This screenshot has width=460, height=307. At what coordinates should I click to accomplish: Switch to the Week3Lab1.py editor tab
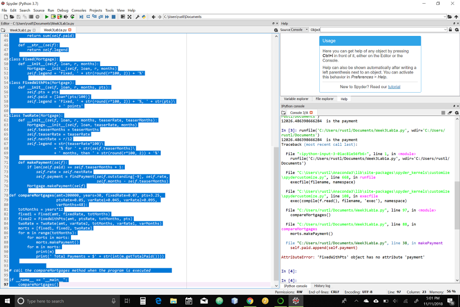[20, 31]
